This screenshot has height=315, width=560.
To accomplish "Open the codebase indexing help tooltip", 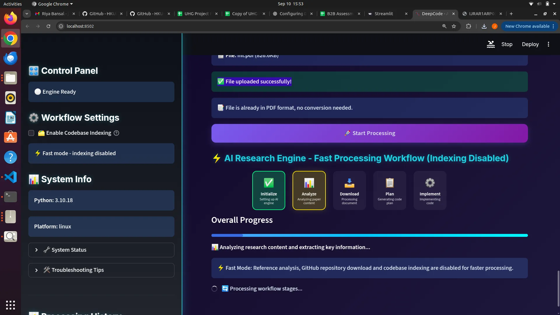I will pyautogui.click(x=116, y=133).
